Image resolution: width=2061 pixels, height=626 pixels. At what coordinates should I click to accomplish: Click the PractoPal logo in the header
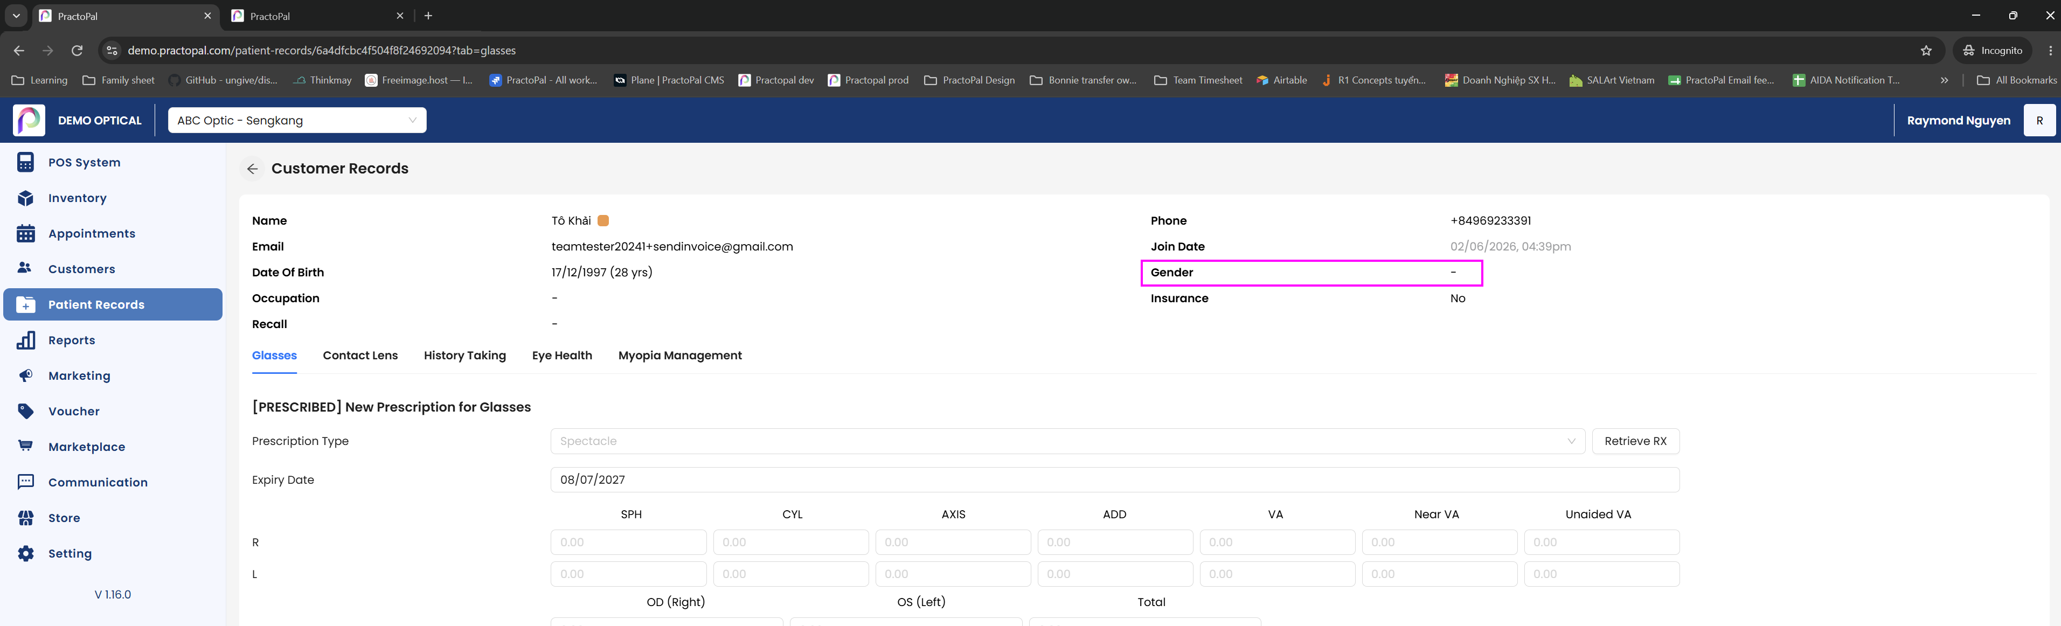[x=29, y=121]
